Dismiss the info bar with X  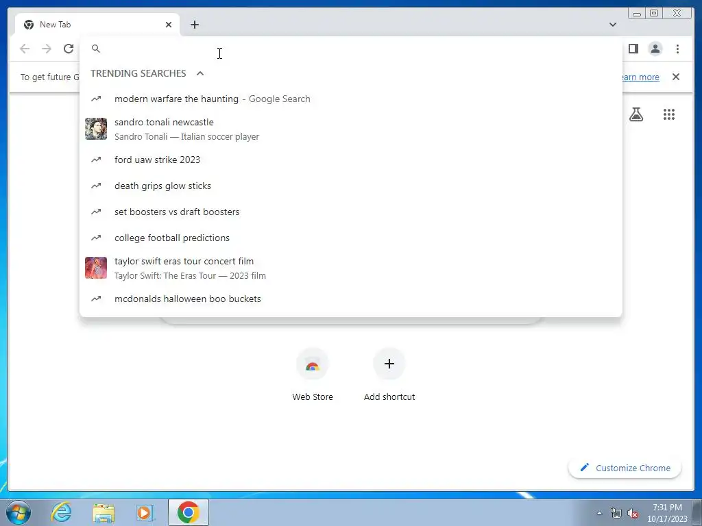[675, 77]
